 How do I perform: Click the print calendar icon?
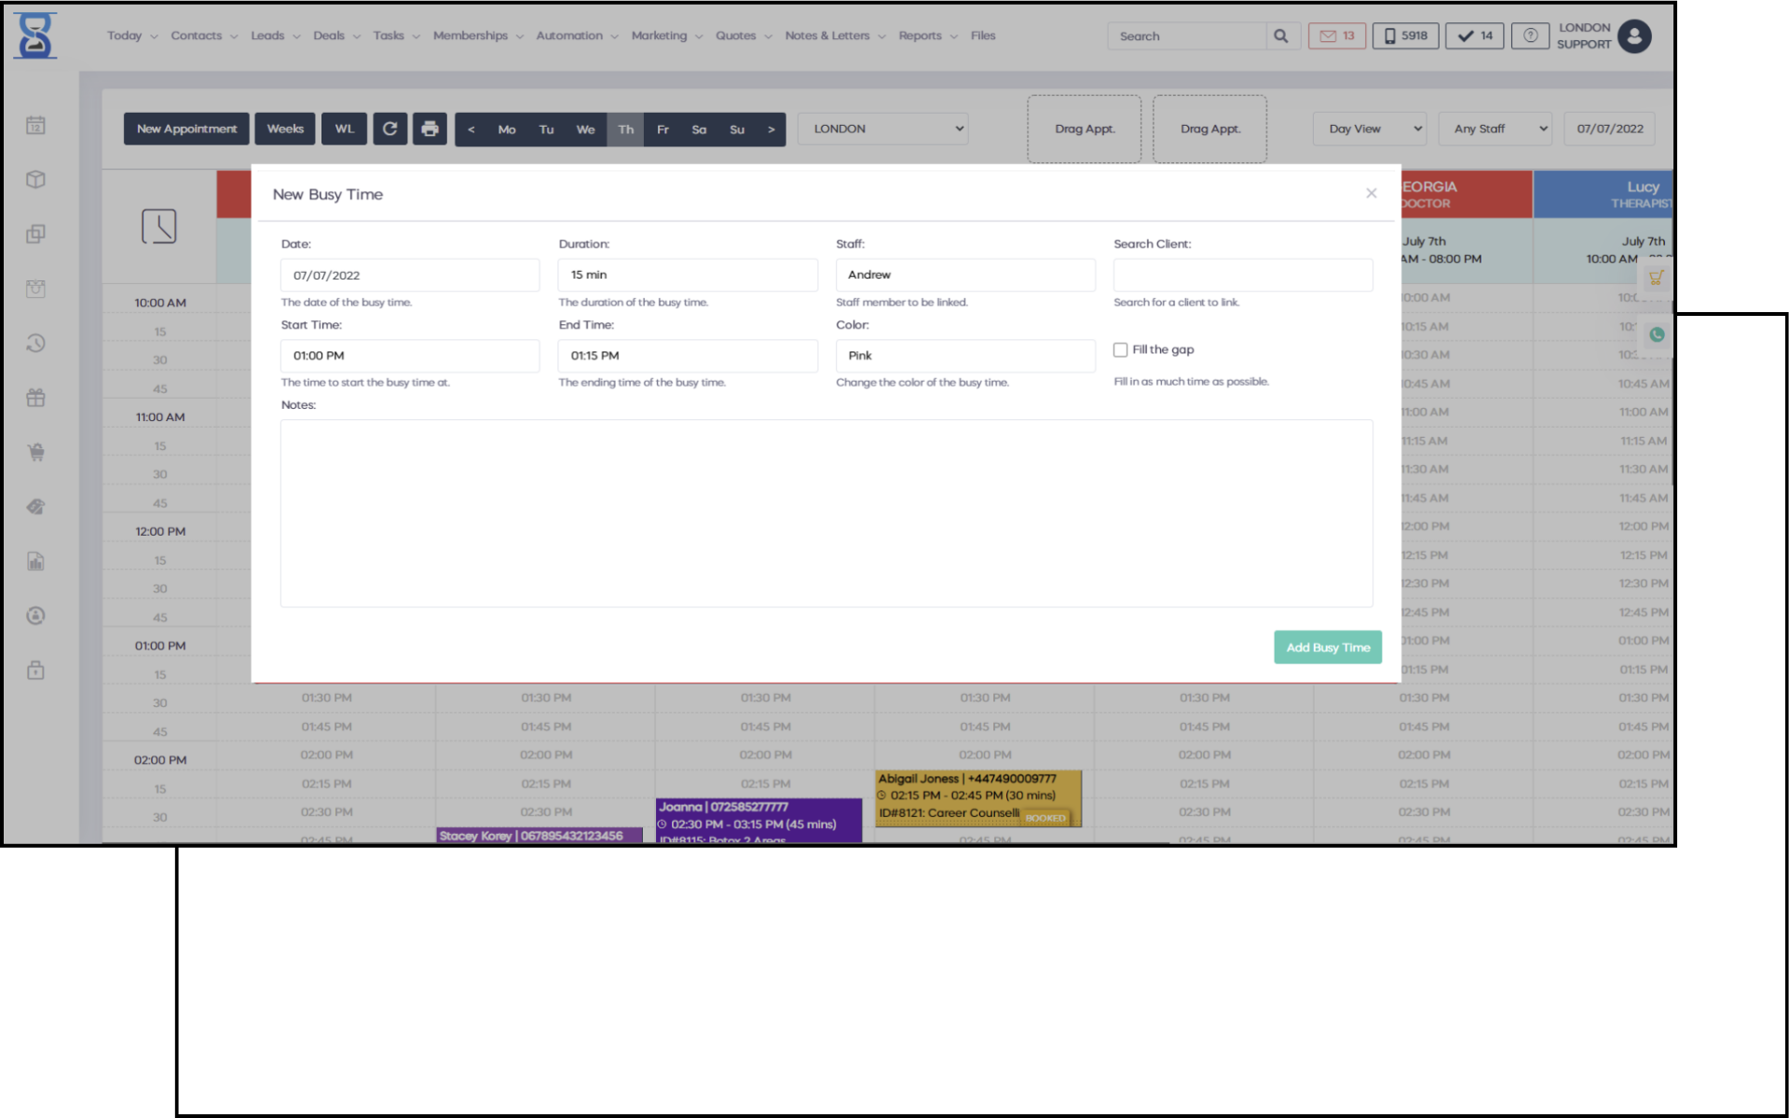click(430, 129)
